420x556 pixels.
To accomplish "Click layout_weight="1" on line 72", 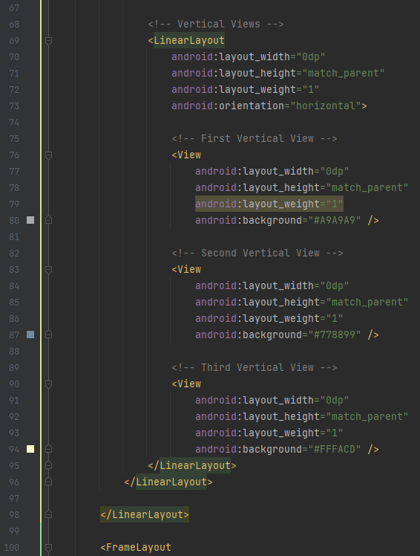I will (246, 89).
